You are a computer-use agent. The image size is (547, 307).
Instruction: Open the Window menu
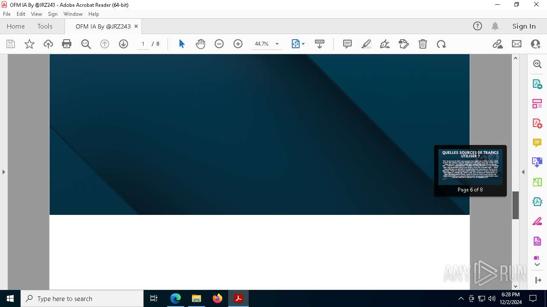pyautogui.click(x=73, y=14)
